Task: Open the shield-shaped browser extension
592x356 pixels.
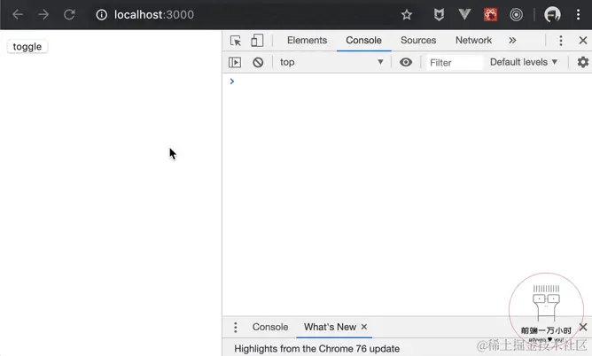Action: tap(439, 15)
